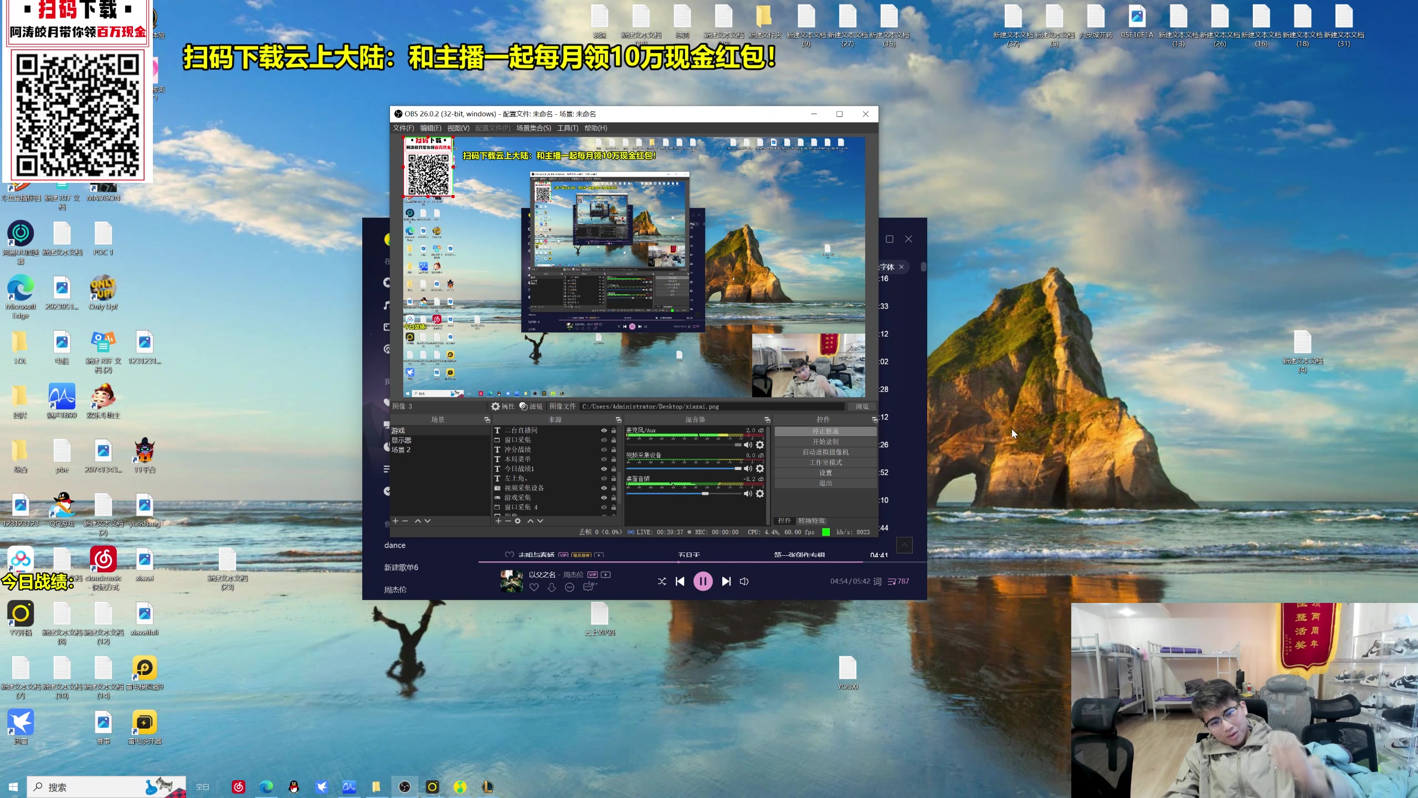Add a new source with plus icon
Image resolution: width=1418 pixels, height=798 pixels.
pyautogui.click(x=498, y=521)
